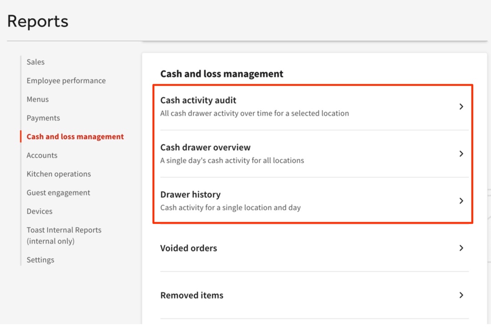Expand the Drawer history chevron
This screenshot has height=328, width=491.
coord(462,201)
